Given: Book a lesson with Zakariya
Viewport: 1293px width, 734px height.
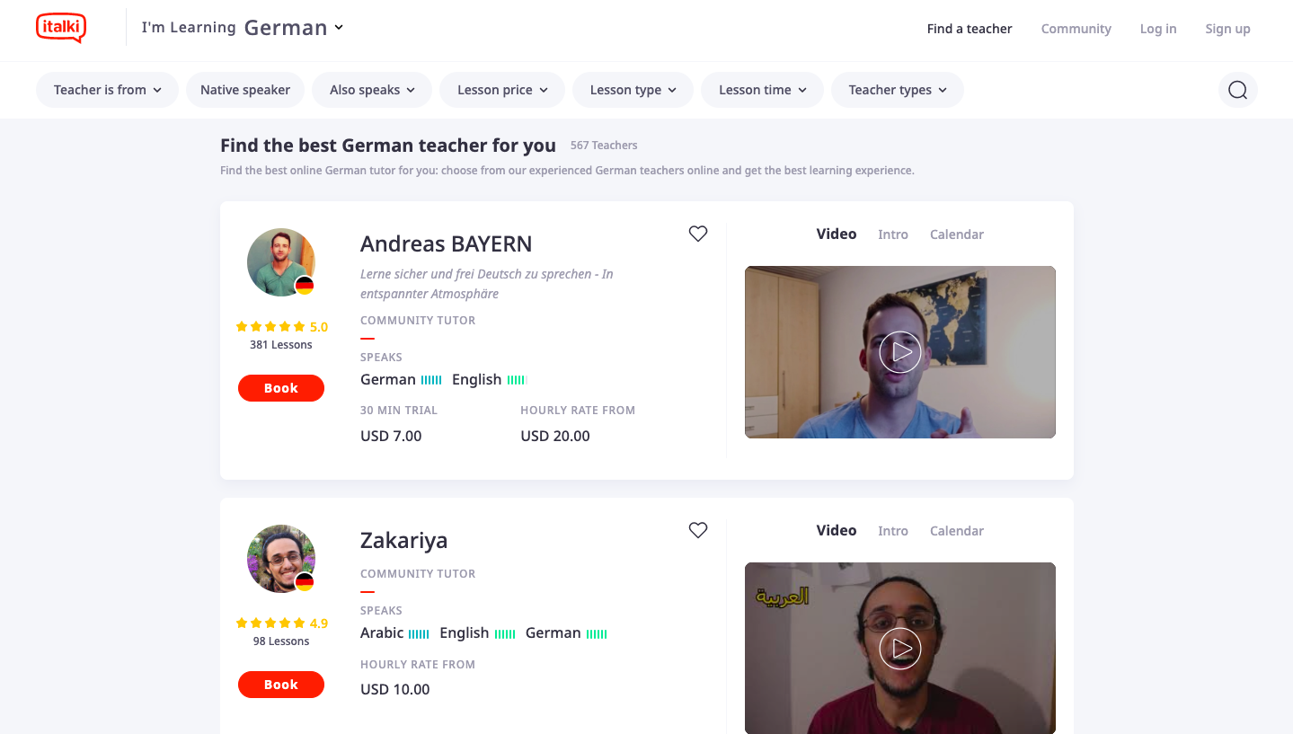Looking at the screenshot, I should click(x=281, y=685).
